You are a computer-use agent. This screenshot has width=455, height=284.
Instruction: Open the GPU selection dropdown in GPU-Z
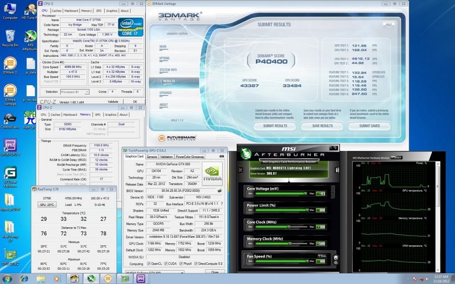click(x=154, y=272)
